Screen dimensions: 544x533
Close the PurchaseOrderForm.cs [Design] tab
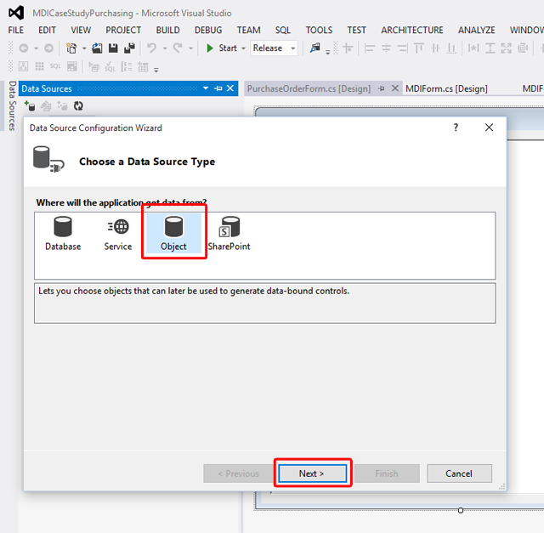click(394, 88)
